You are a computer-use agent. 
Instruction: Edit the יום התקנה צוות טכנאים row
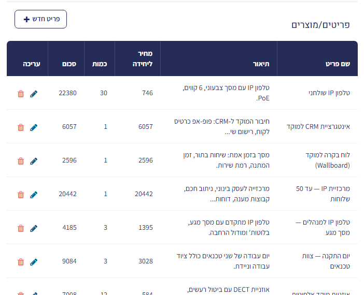click(34, 262)
